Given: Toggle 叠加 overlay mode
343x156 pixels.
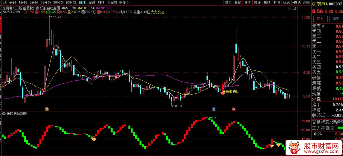Looking at the screenshot, I should coord(238,3).
